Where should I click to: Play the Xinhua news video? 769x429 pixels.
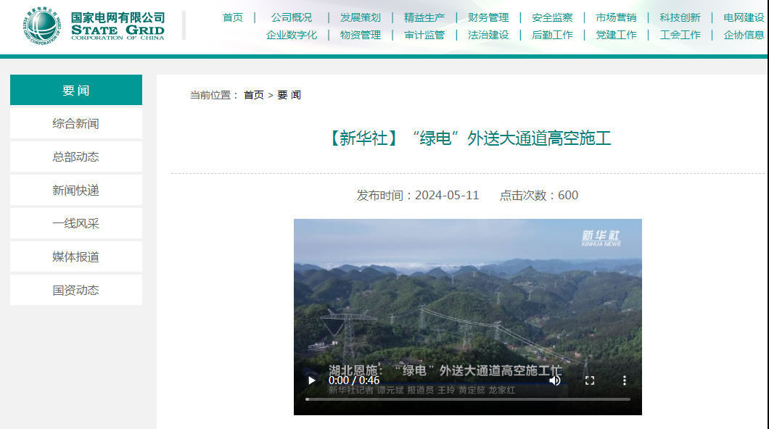pos(312,380)
